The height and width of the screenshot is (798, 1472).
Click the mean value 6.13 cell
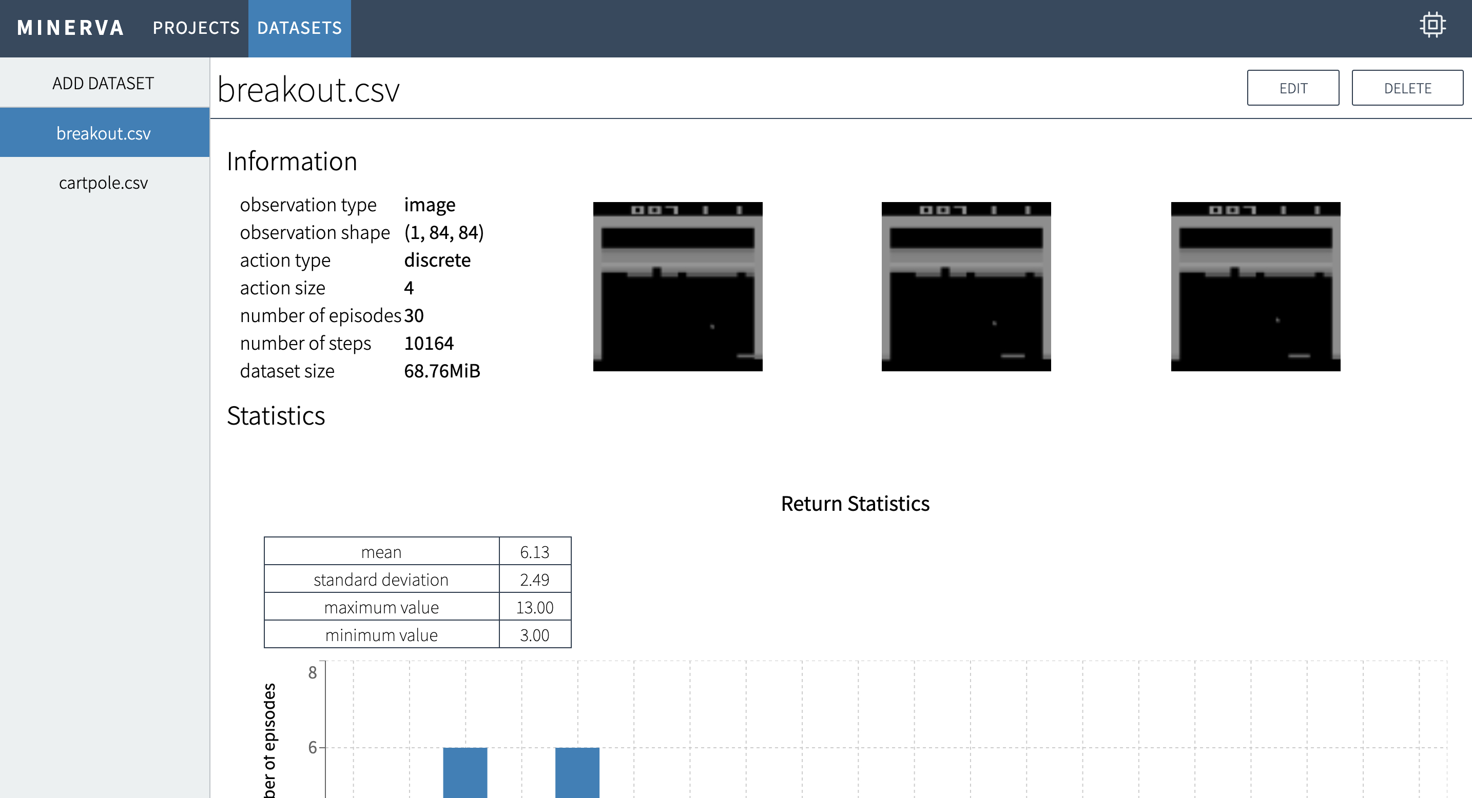[535, 551]
